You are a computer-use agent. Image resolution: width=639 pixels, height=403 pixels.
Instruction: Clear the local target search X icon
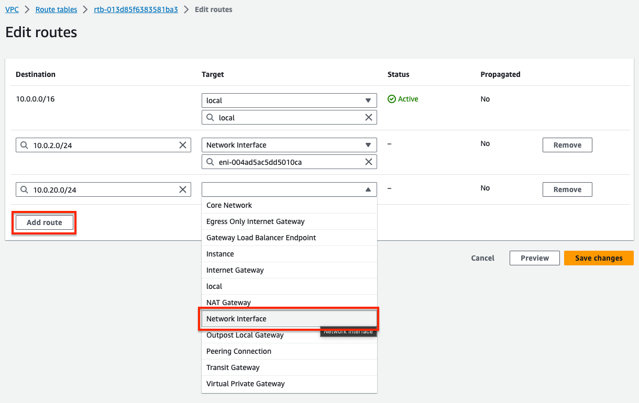(369, 117)
